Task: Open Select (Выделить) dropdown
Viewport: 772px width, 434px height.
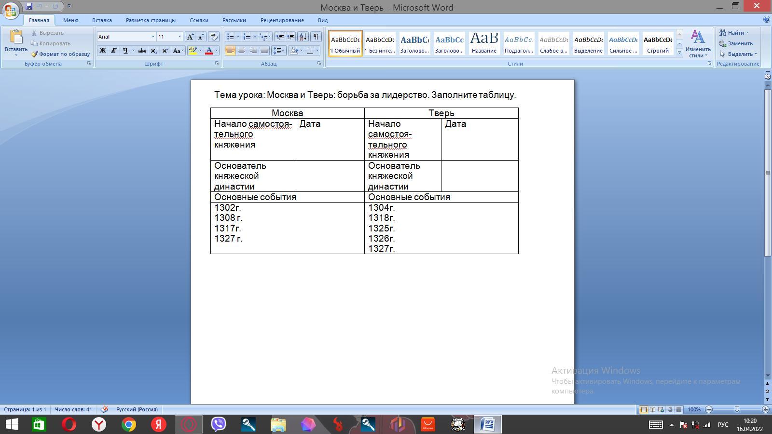Action: click(x=738, y=54)
